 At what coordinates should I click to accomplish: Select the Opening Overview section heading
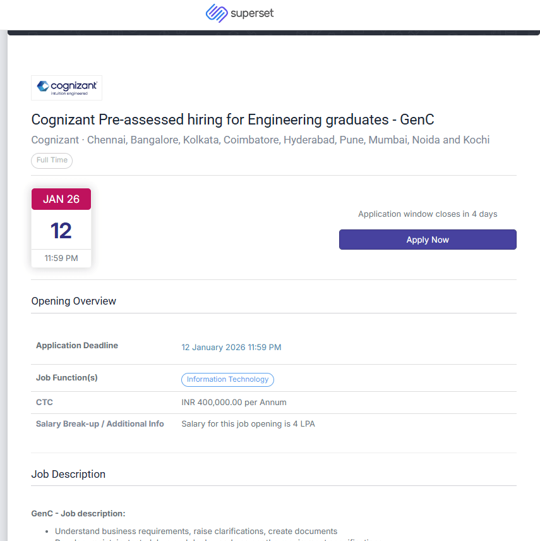click(x=74, y=301)
